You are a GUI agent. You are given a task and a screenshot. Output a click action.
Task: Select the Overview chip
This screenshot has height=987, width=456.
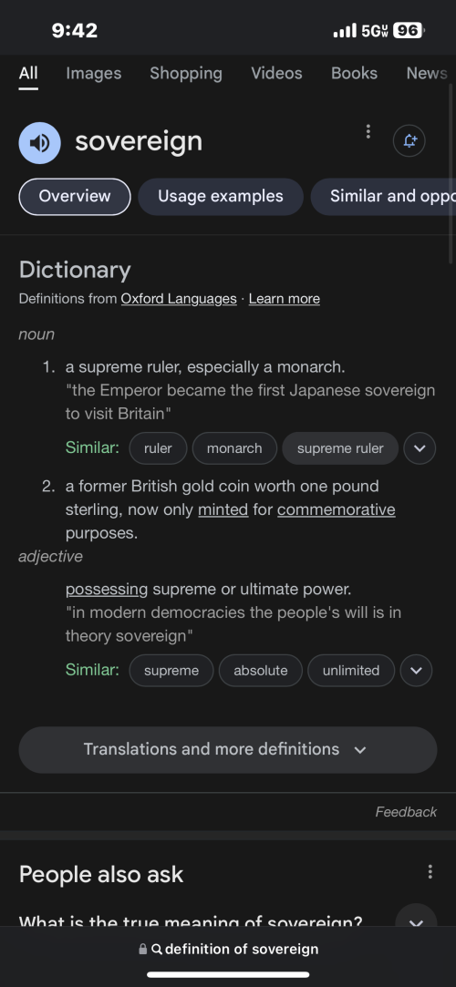coord(75,196)
